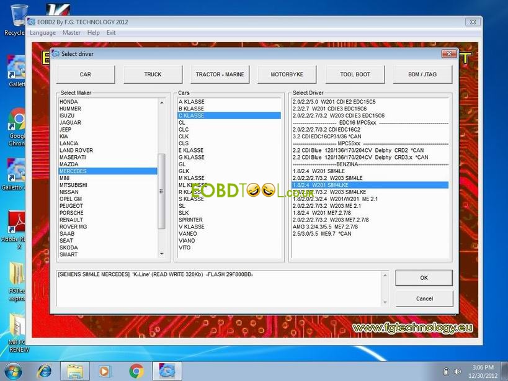Choose the TRUCK category button
The width and height of the screenshot is (508, 381).
(153, 74)
